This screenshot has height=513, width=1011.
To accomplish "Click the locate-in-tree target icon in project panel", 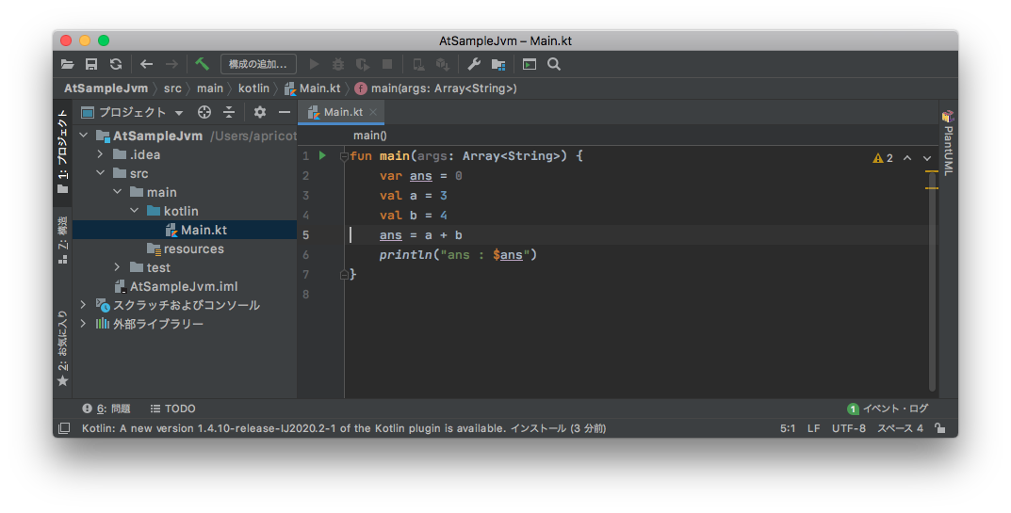I will tap(204, 112).
